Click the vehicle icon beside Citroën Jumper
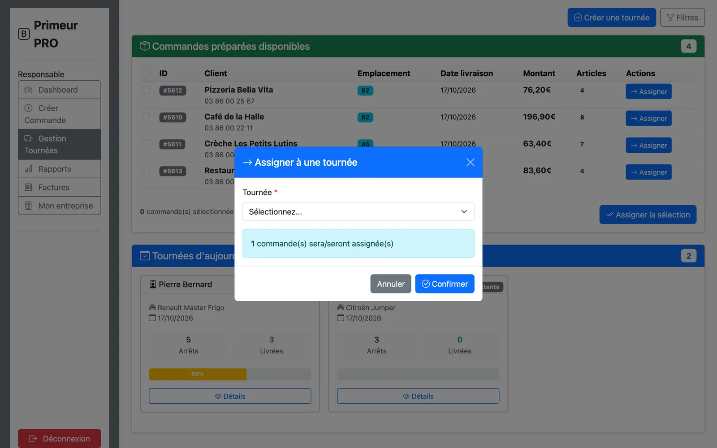 (341, 307)
